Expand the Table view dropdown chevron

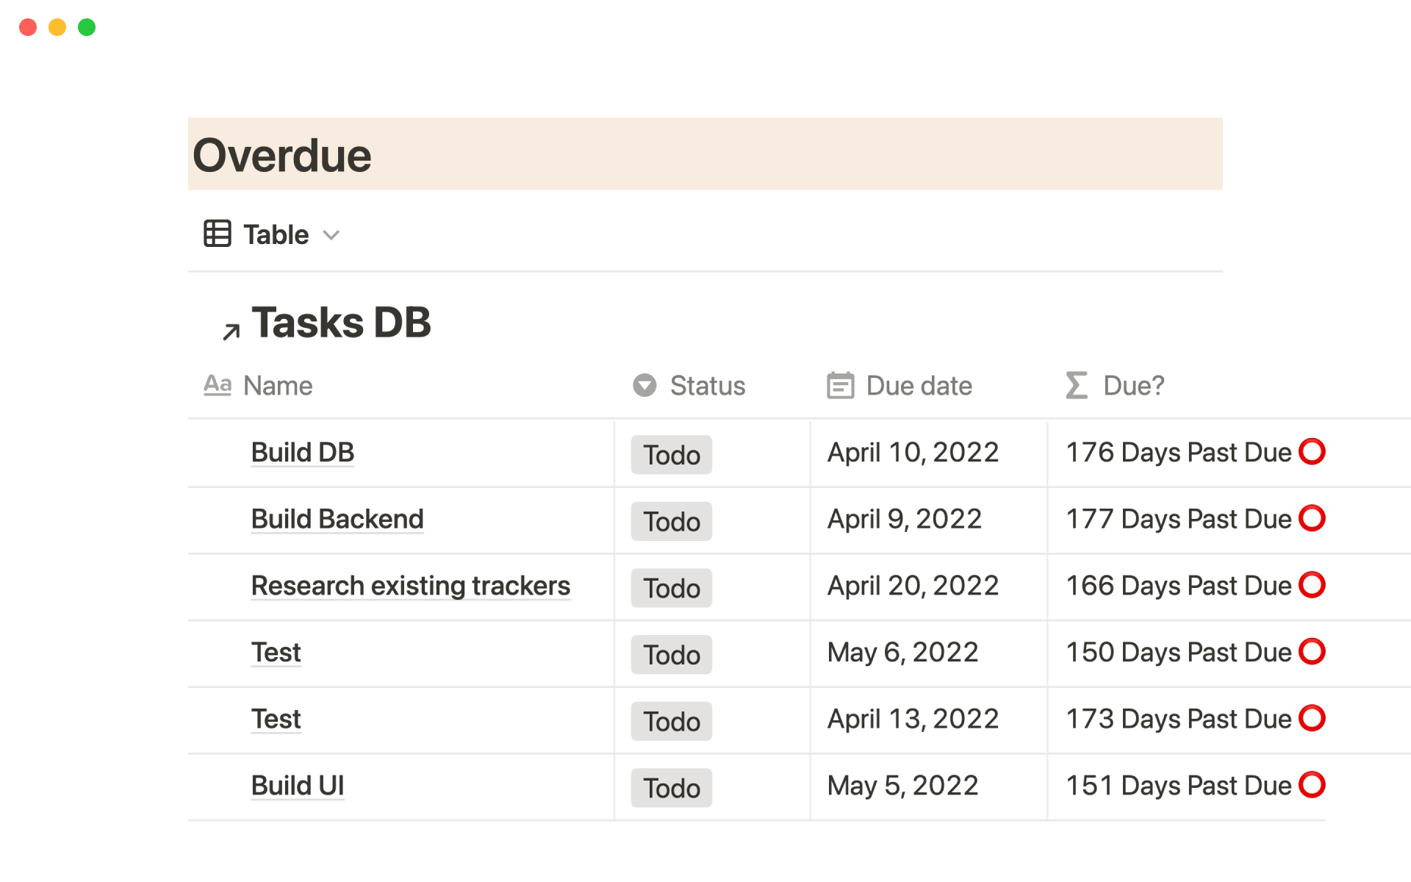331,235
